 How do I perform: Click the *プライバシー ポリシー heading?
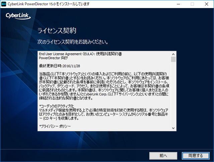[x=55, y=126]
